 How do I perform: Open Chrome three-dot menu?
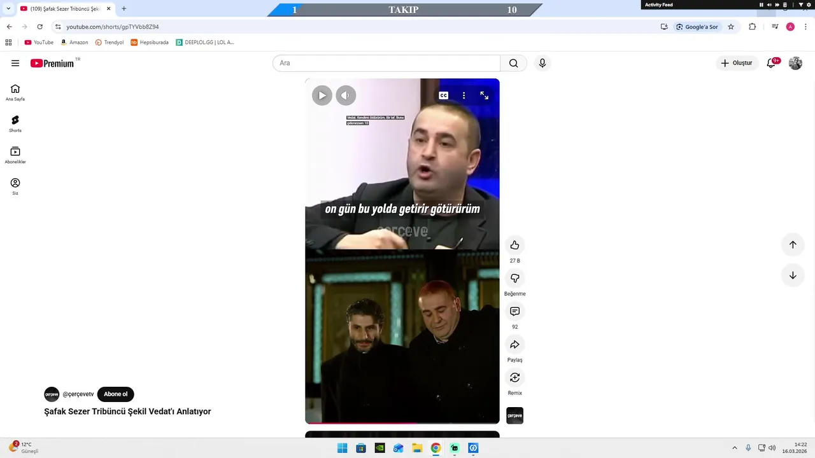coord(805,27)
